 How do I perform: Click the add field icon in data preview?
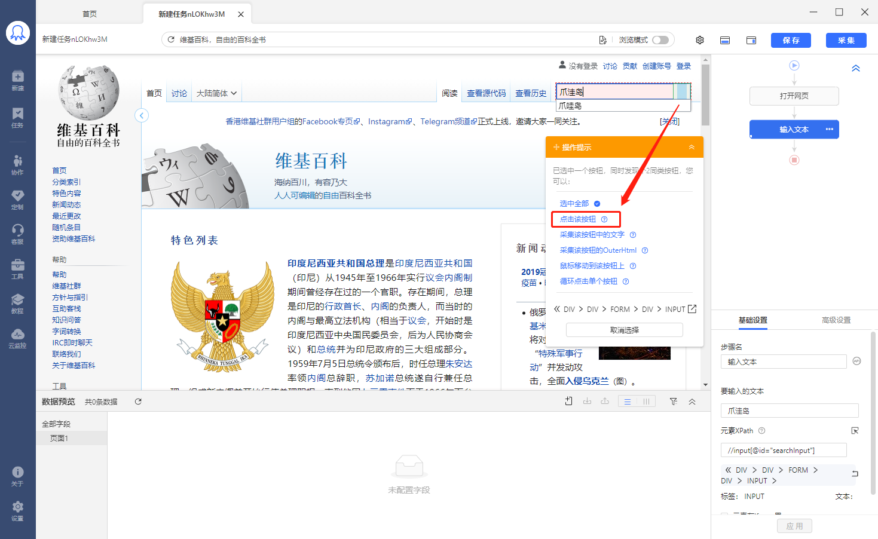[569, 402]
